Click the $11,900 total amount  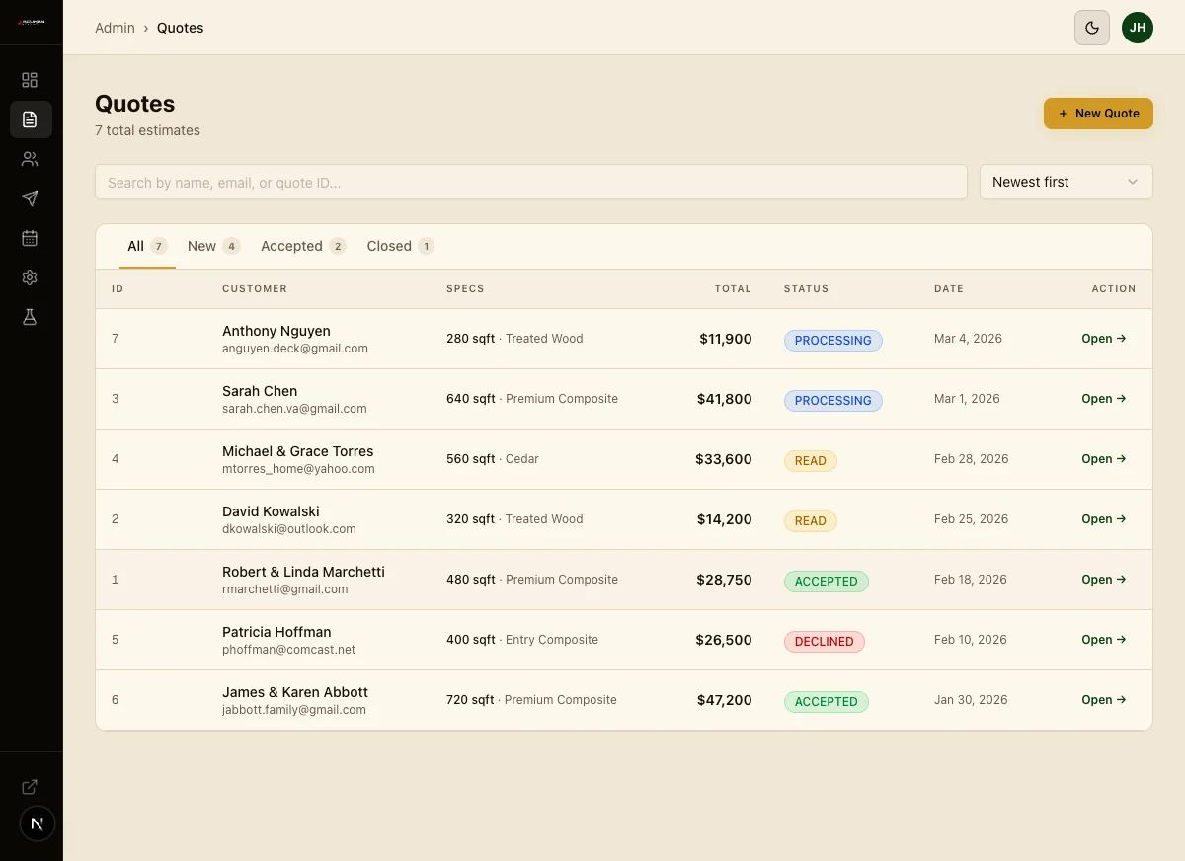726,339
